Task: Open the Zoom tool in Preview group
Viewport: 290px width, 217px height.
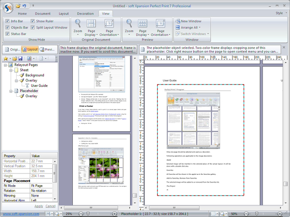Action: point(129,27)
